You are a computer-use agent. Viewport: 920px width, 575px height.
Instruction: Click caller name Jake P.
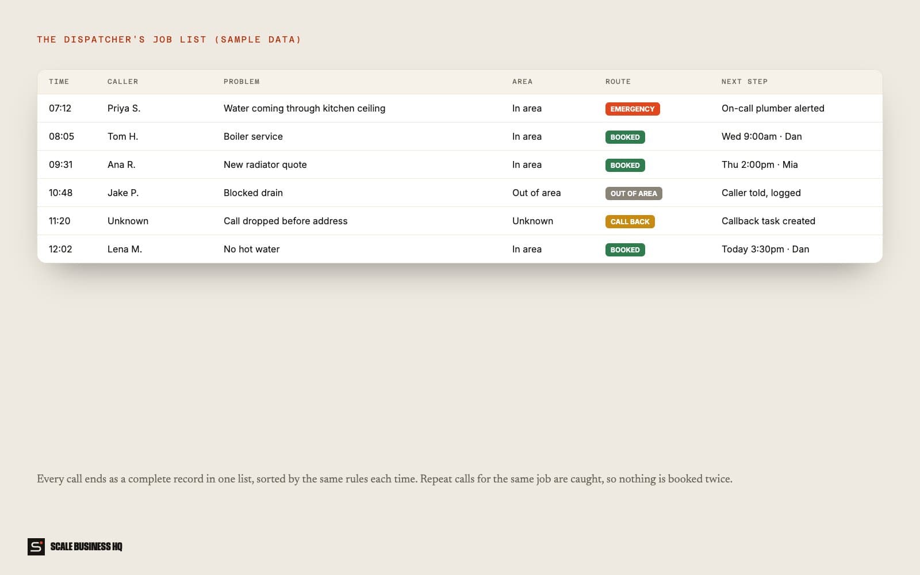[x=123, y=193]
